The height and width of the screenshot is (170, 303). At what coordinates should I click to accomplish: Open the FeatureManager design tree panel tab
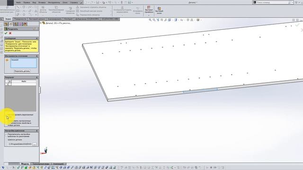point(6,24)
